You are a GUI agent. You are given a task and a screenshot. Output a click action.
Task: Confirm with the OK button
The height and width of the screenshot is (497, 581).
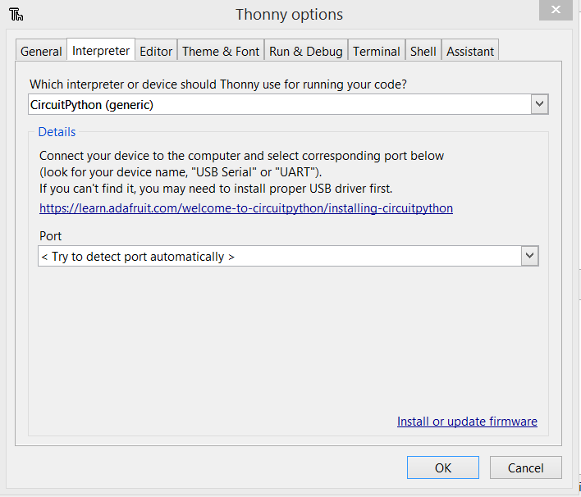pos(443,467)
